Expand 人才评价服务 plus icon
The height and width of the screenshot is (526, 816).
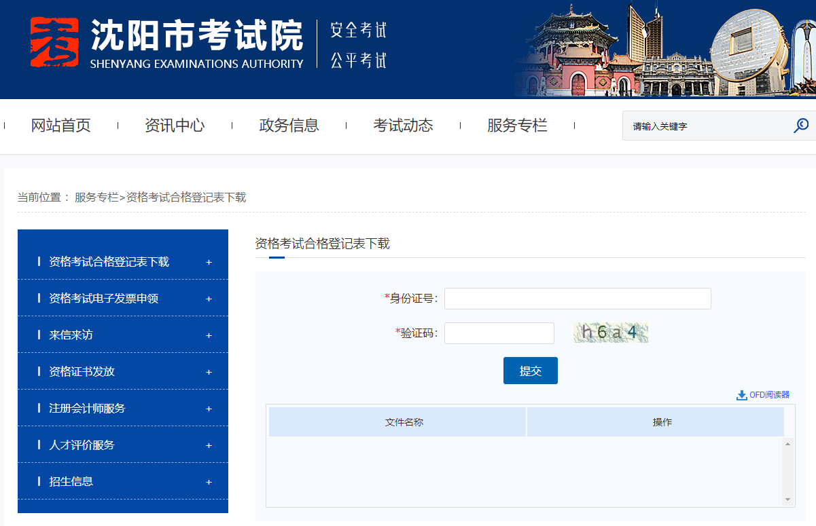[209, 445]
